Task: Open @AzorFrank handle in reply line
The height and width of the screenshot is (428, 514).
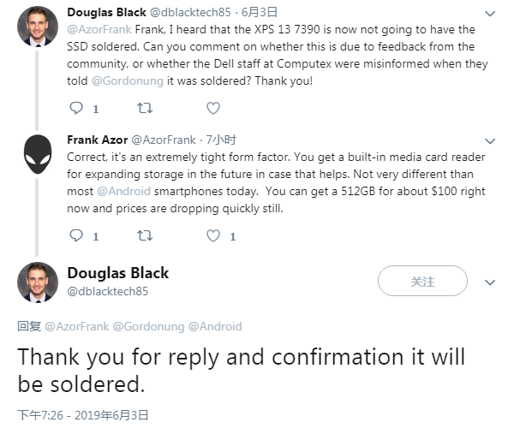Action: point(77,326)
